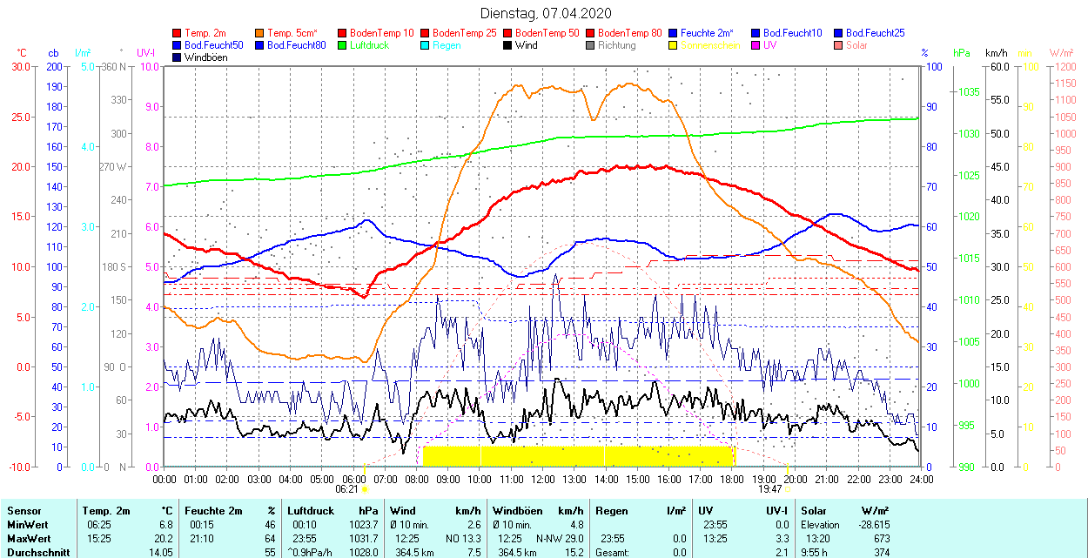Click the Bod.Feucht80 legend label
The height and width of the screenshot is (558, 1088).
click(296, 45)
